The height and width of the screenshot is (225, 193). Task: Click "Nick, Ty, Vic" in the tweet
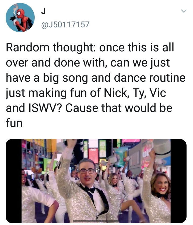tap(135, 93)
